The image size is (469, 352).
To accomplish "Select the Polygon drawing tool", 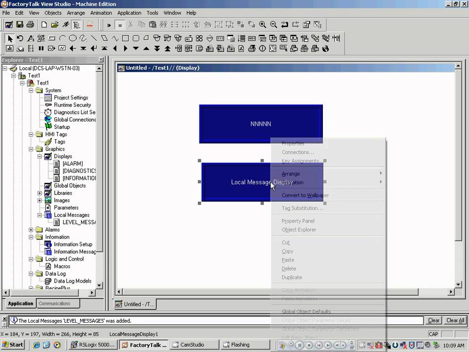I will click(105, 38).
